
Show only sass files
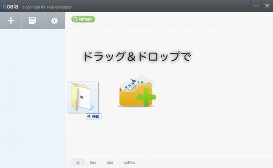(110, 162)
